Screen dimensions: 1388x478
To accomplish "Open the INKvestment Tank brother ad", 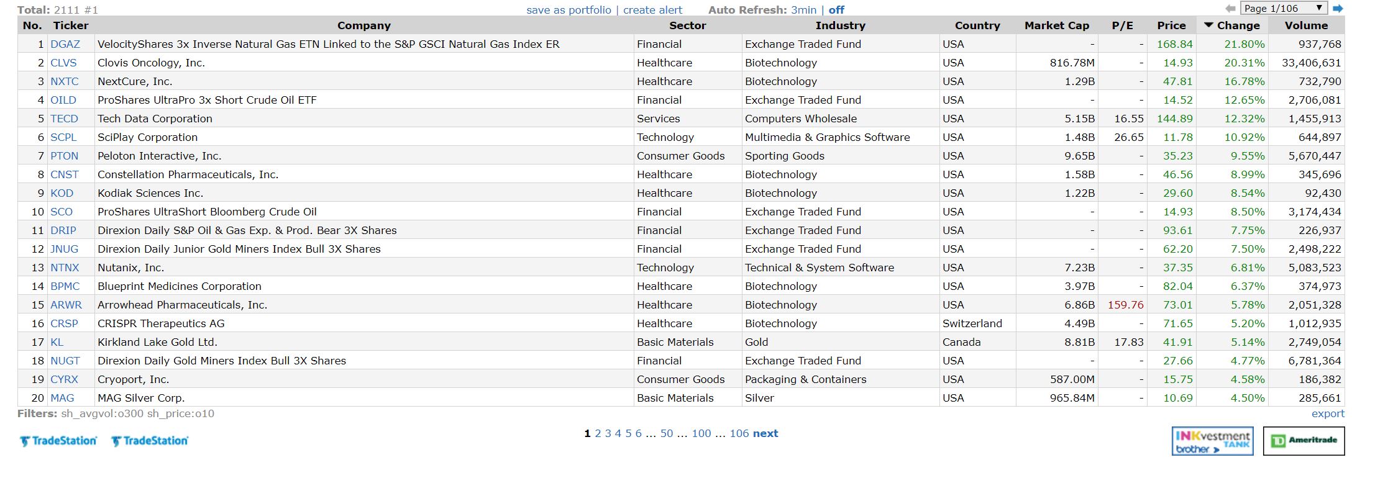I will point(1212,441).
